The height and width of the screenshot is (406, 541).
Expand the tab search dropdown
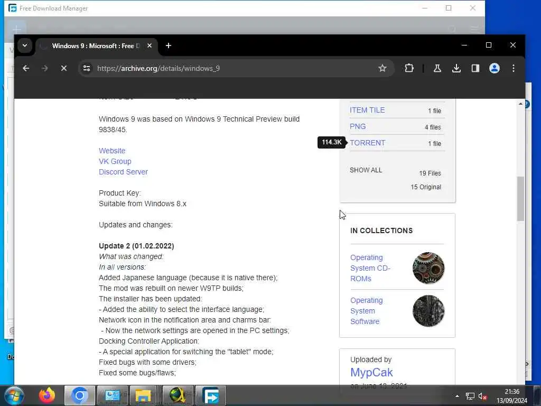[25, 45]
